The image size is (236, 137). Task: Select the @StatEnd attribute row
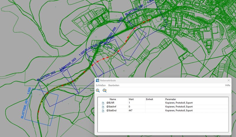pyautogui.click(x=112, y=110)
